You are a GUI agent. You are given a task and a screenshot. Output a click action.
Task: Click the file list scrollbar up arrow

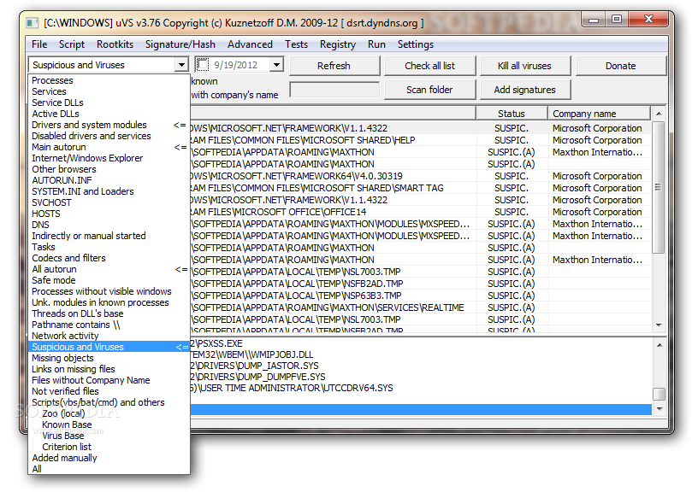[659, 114]
